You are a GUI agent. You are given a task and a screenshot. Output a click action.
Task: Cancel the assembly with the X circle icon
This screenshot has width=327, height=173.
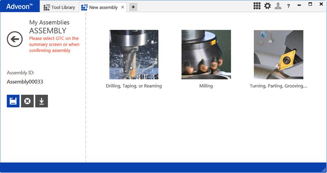(27, 101)
